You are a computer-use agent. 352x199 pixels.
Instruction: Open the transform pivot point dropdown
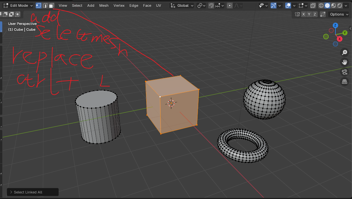(x=201, y=6)
